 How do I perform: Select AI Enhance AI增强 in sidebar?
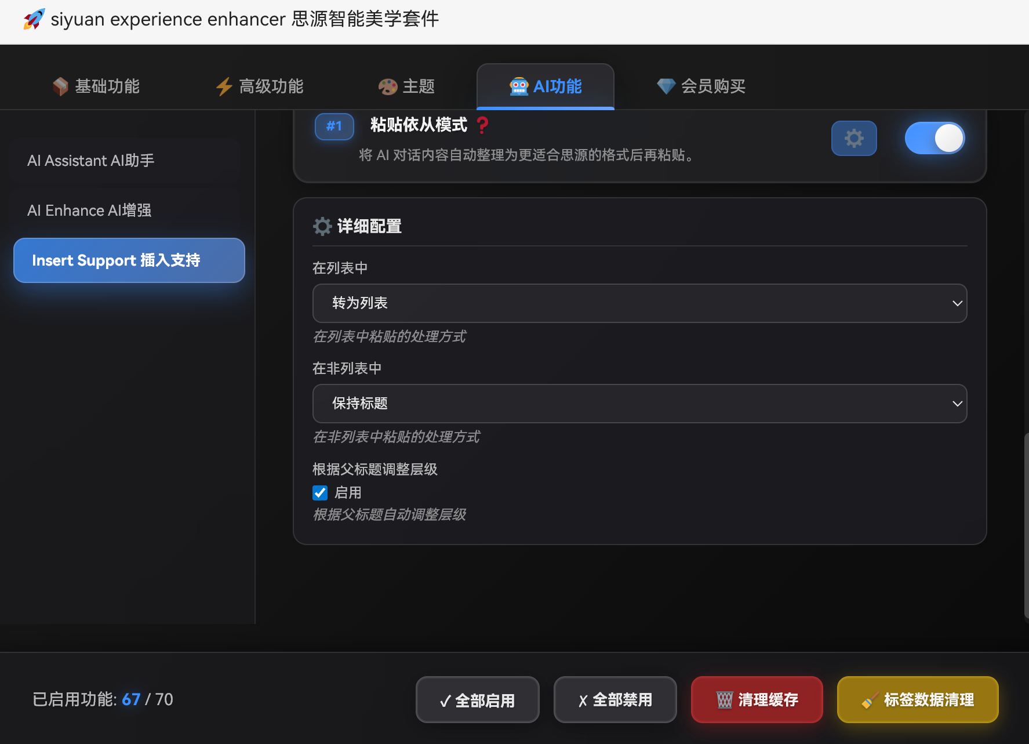[125, 211]
